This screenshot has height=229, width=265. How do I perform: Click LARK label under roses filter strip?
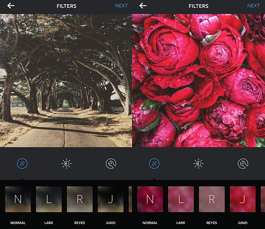(x=181, y=223)
